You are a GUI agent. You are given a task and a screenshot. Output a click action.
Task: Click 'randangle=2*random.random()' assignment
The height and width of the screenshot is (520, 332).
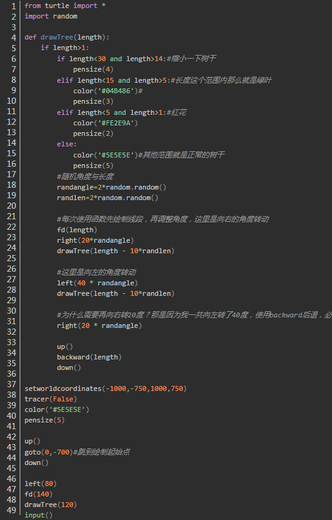pos(111,187)
